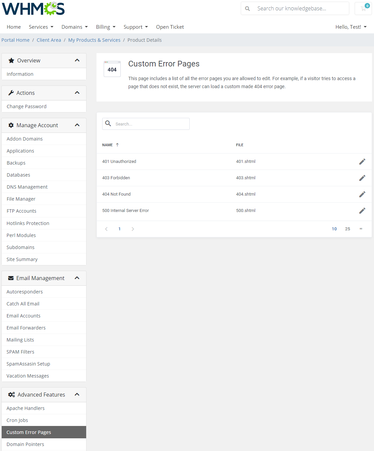Click Open Ticket in the navbar
This screenshot has width=374, height=451.
(170, 27)
